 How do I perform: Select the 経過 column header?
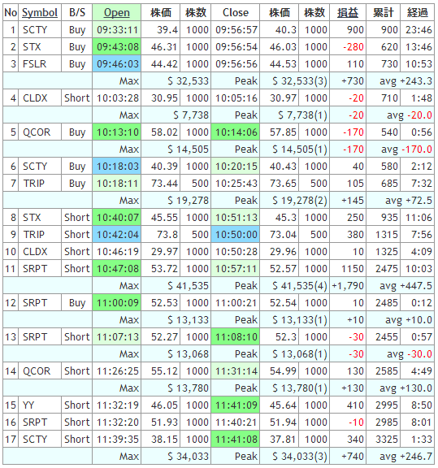[418, 13]
